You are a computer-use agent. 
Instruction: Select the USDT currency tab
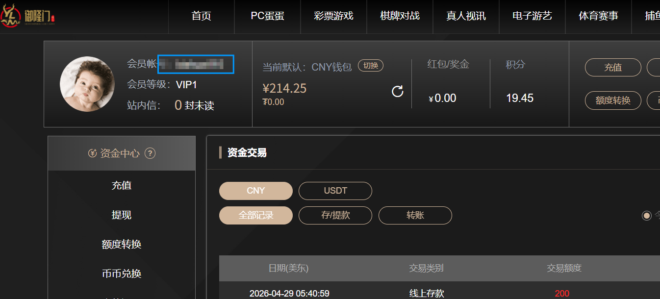pyautogui.click(x=335, y=191)
